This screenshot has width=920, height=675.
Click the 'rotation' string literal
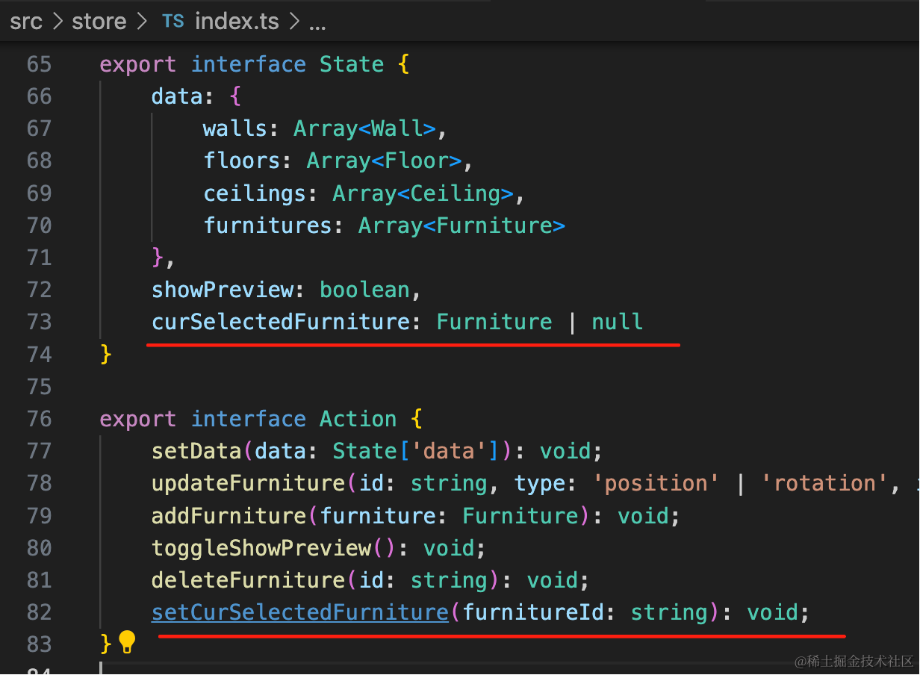click(x=825, y=483)
